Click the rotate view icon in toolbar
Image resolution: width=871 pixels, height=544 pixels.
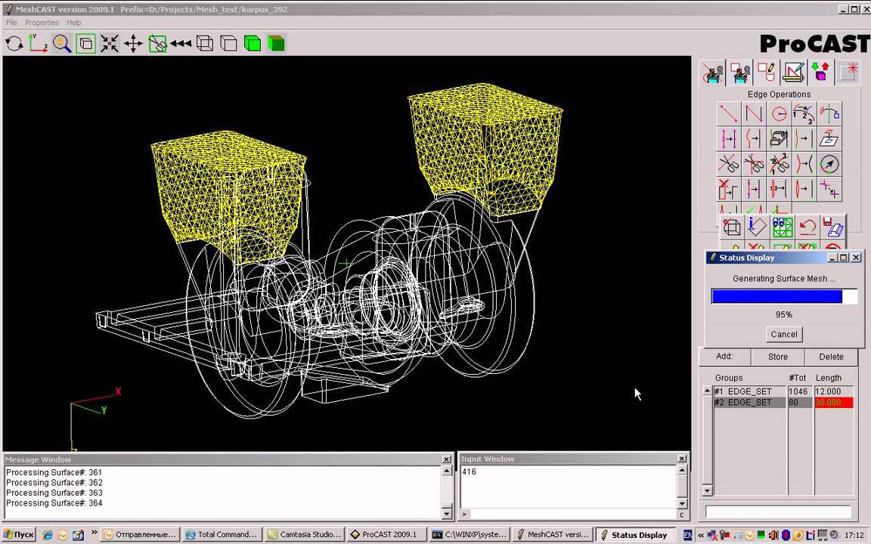click(14, 44)
